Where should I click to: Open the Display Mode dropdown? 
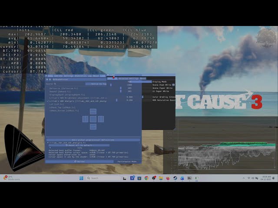tap(129, 82)
